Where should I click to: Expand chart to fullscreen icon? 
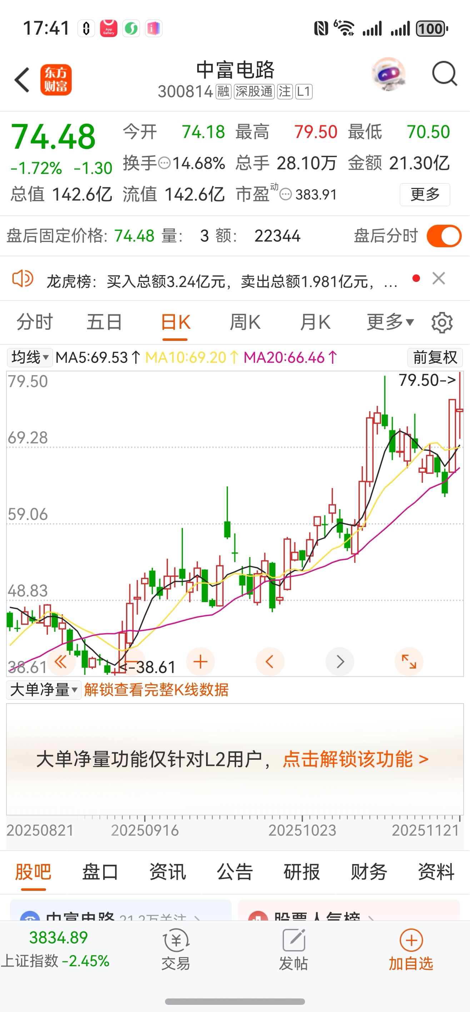pos(409,661)
